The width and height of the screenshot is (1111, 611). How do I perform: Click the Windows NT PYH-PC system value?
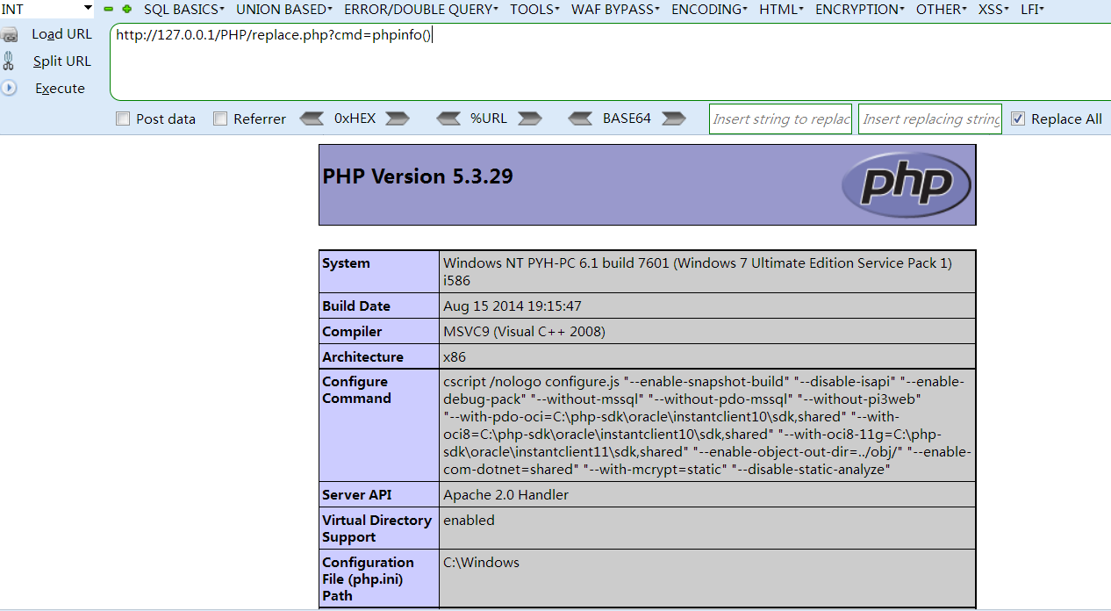click(698, 271)
